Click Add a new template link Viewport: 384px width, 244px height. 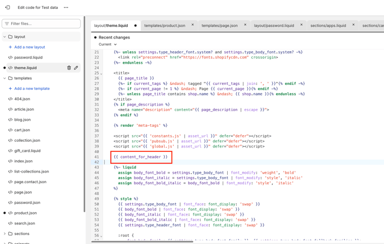[x=32, y=88]
